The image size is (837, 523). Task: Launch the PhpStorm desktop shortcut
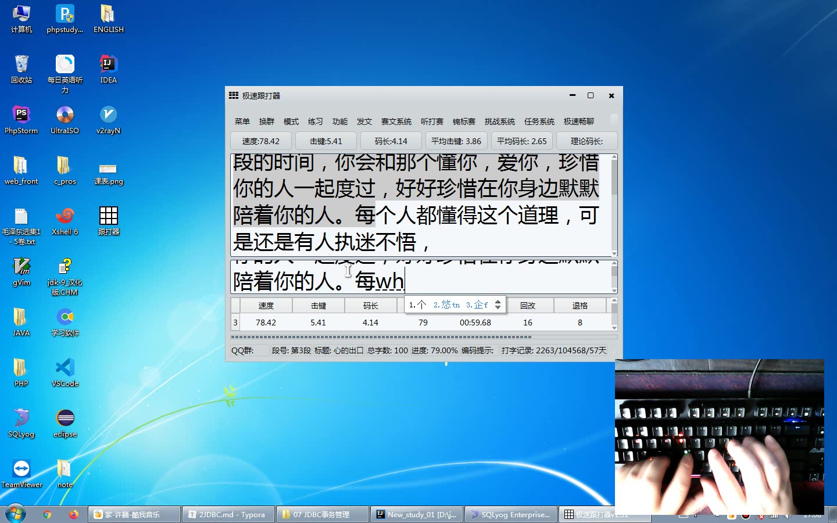tap(22, 120)
